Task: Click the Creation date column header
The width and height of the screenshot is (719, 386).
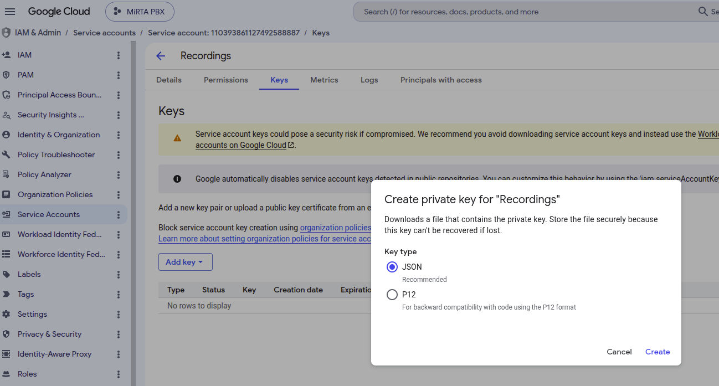Action: [x=298, y=290]
